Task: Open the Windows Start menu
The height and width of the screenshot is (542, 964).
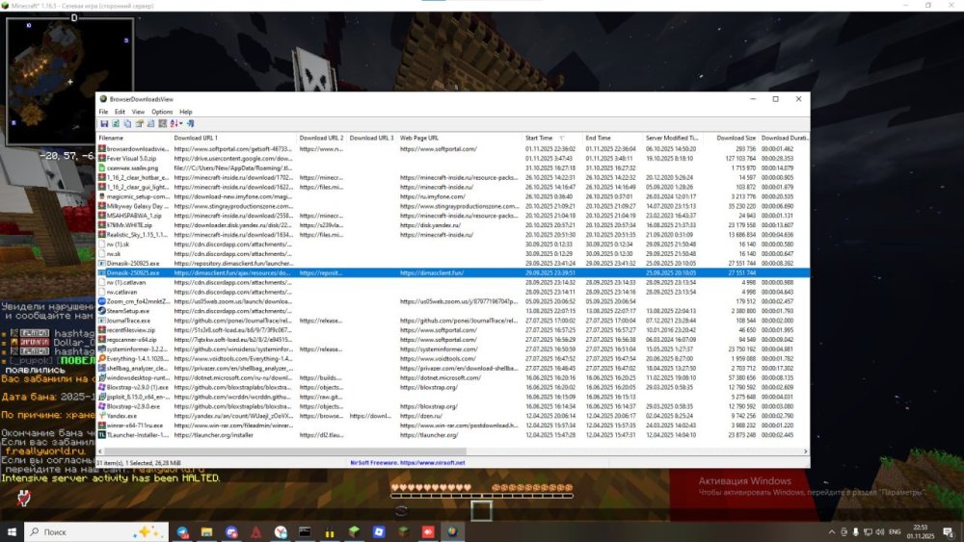Action: 12,531
